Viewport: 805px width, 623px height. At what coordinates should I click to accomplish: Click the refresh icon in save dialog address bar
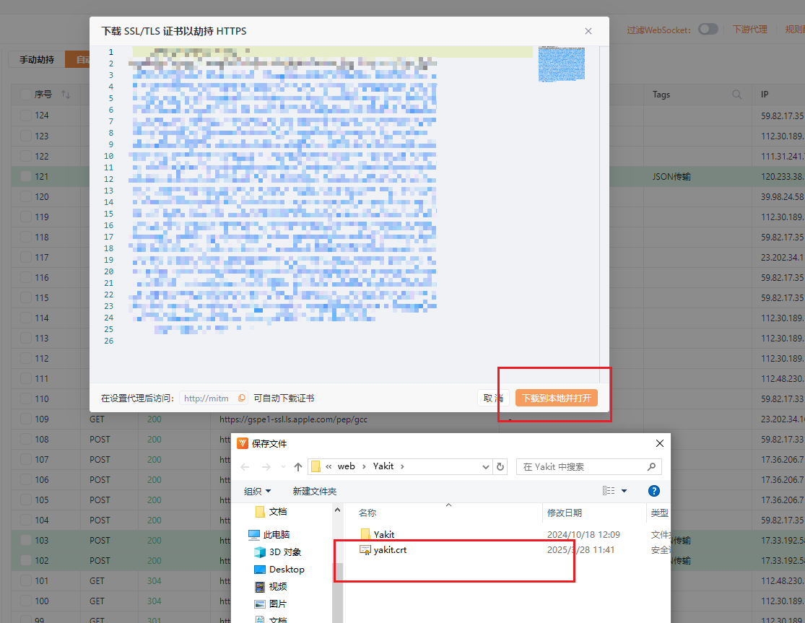[500, 466]
